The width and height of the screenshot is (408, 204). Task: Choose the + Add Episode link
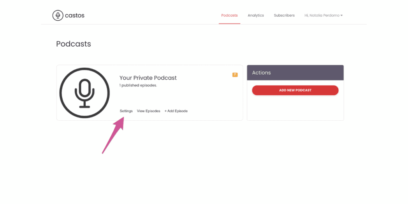tap(176, 111)
